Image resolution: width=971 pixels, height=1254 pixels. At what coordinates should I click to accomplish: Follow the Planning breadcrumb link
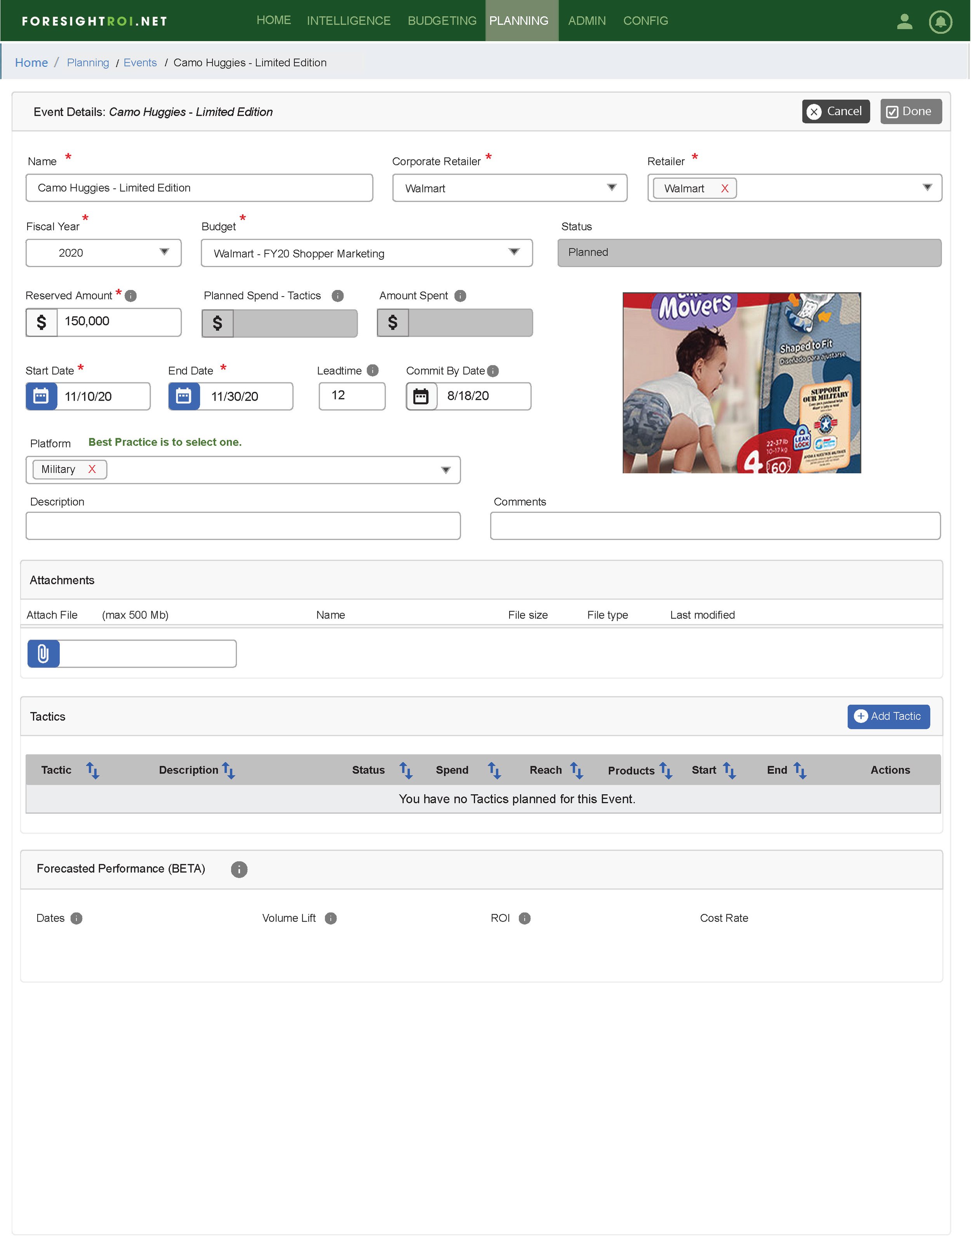pos(88,63)
